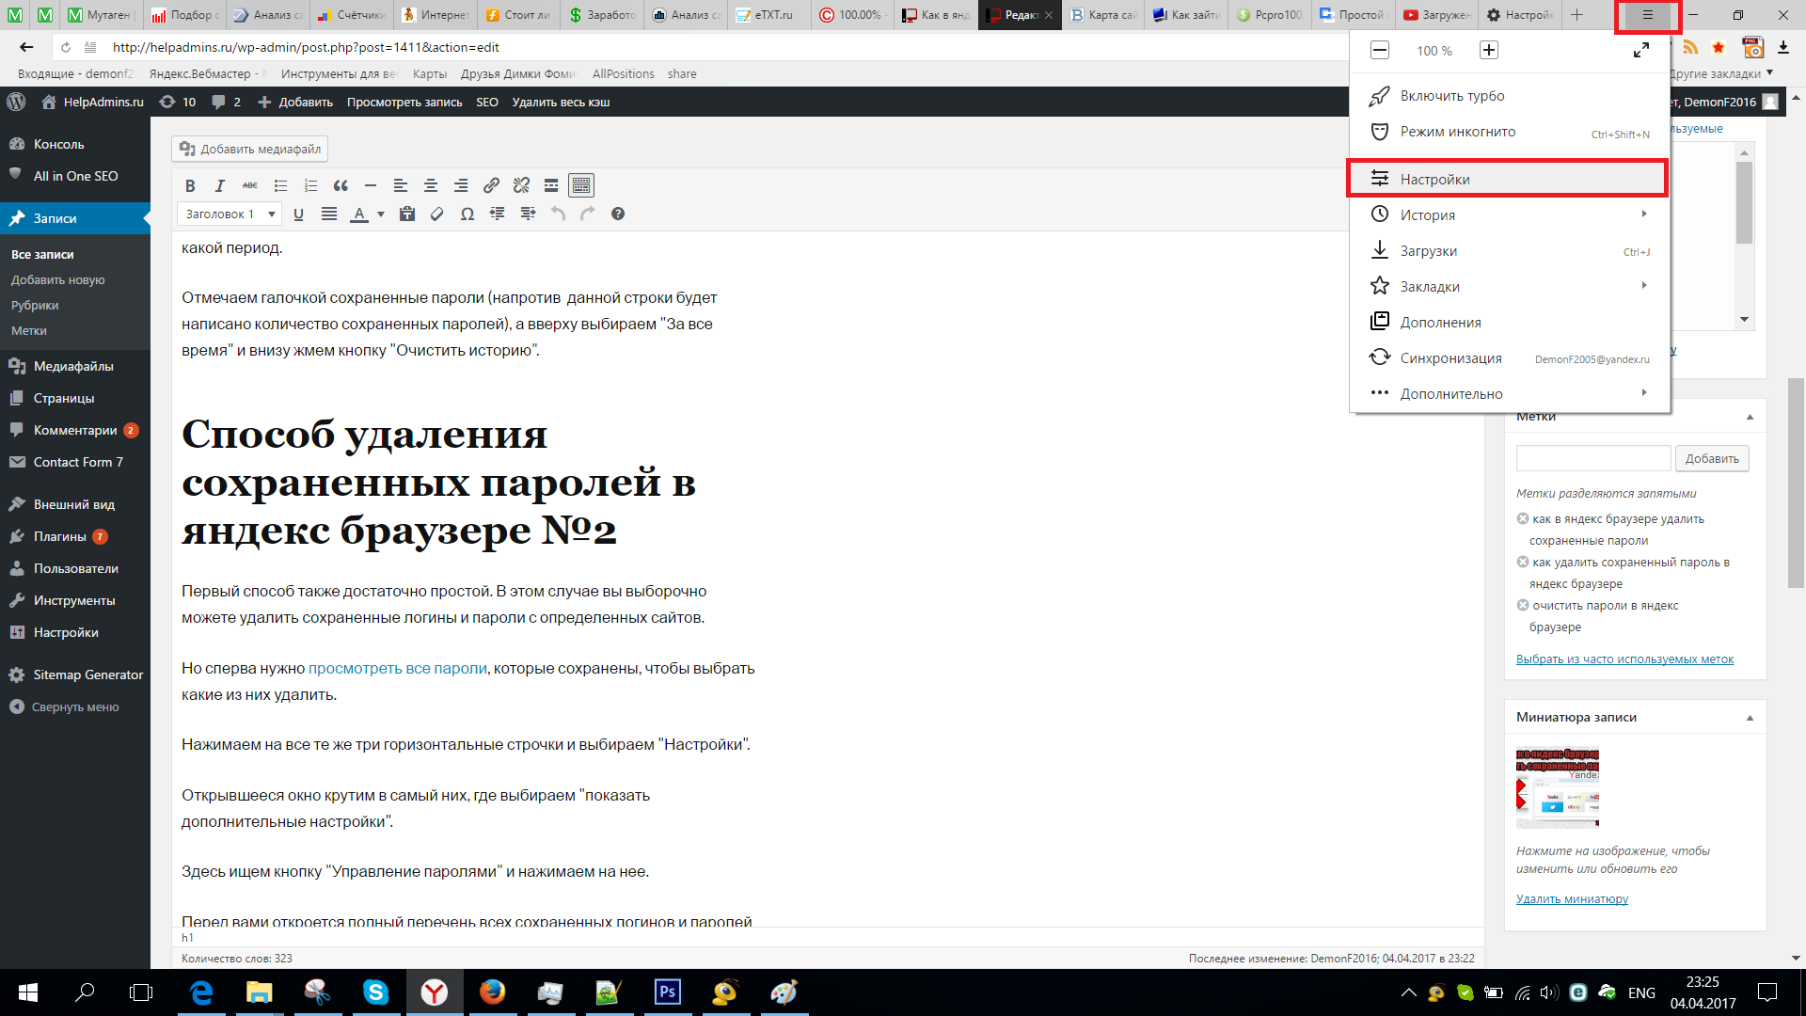The image size is (1806, 1016).
Task: Click the Undo icon in toolbar
Action: click(557, 214)
